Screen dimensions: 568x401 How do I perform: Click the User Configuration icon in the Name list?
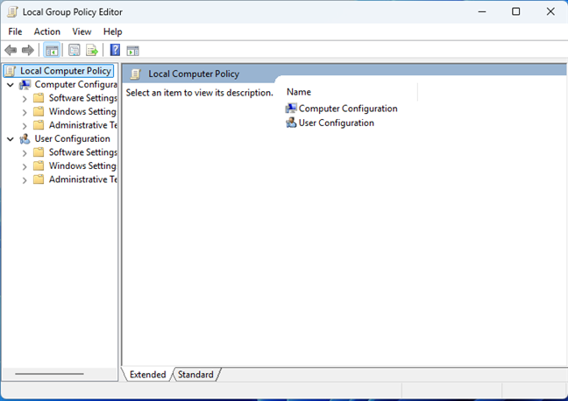point(291,123)
